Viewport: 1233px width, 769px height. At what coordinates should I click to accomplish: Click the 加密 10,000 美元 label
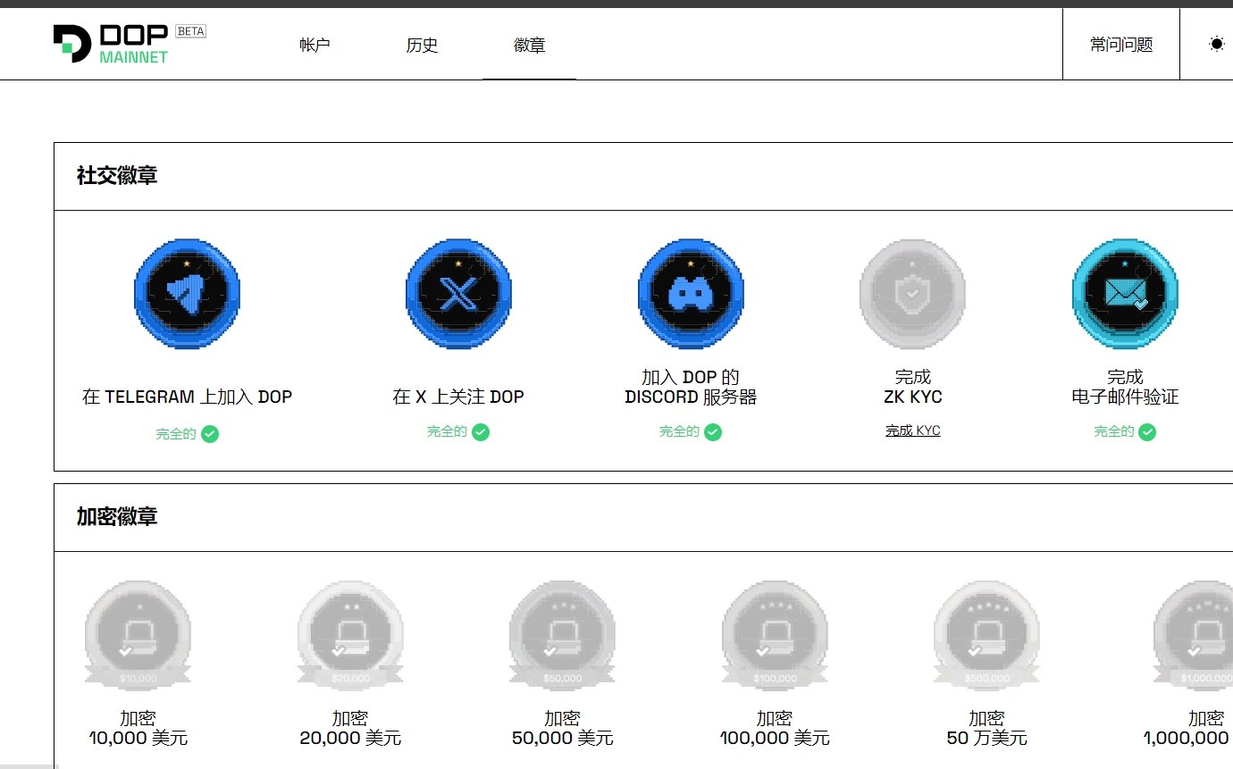[138, 728]
